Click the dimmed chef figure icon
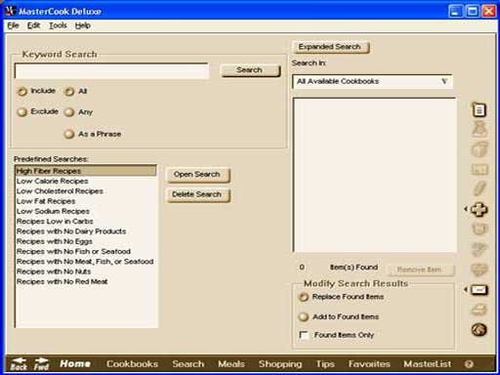Viewport: 500px width, 375px height. pos(479,129)
